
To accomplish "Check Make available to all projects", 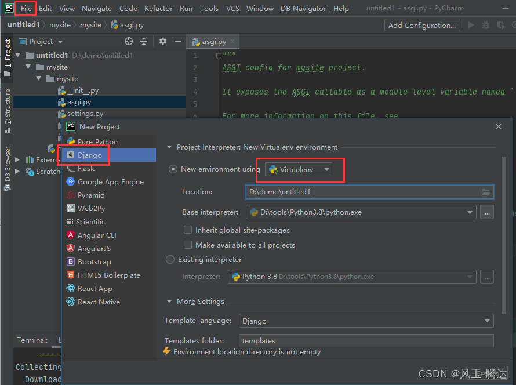I will point(188,245).
